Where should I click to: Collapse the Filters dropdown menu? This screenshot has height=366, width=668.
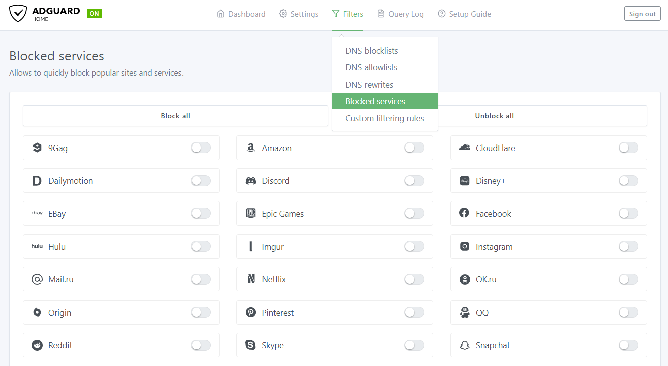tap(347, 14)
